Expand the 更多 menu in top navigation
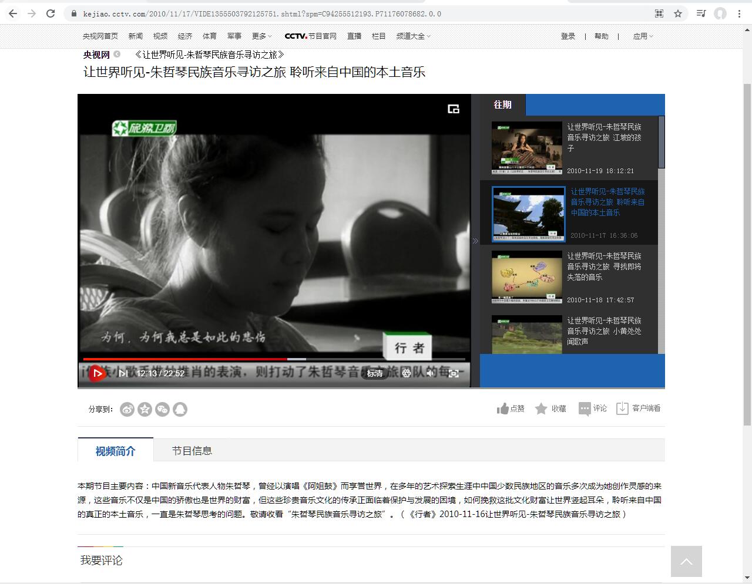The image size is (752, 584). coord(261,36)
